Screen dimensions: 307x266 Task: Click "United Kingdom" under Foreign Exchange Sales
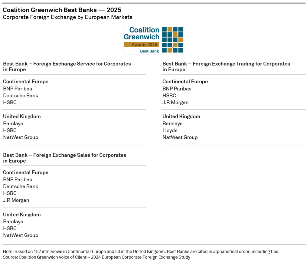(x=22, y=215)
